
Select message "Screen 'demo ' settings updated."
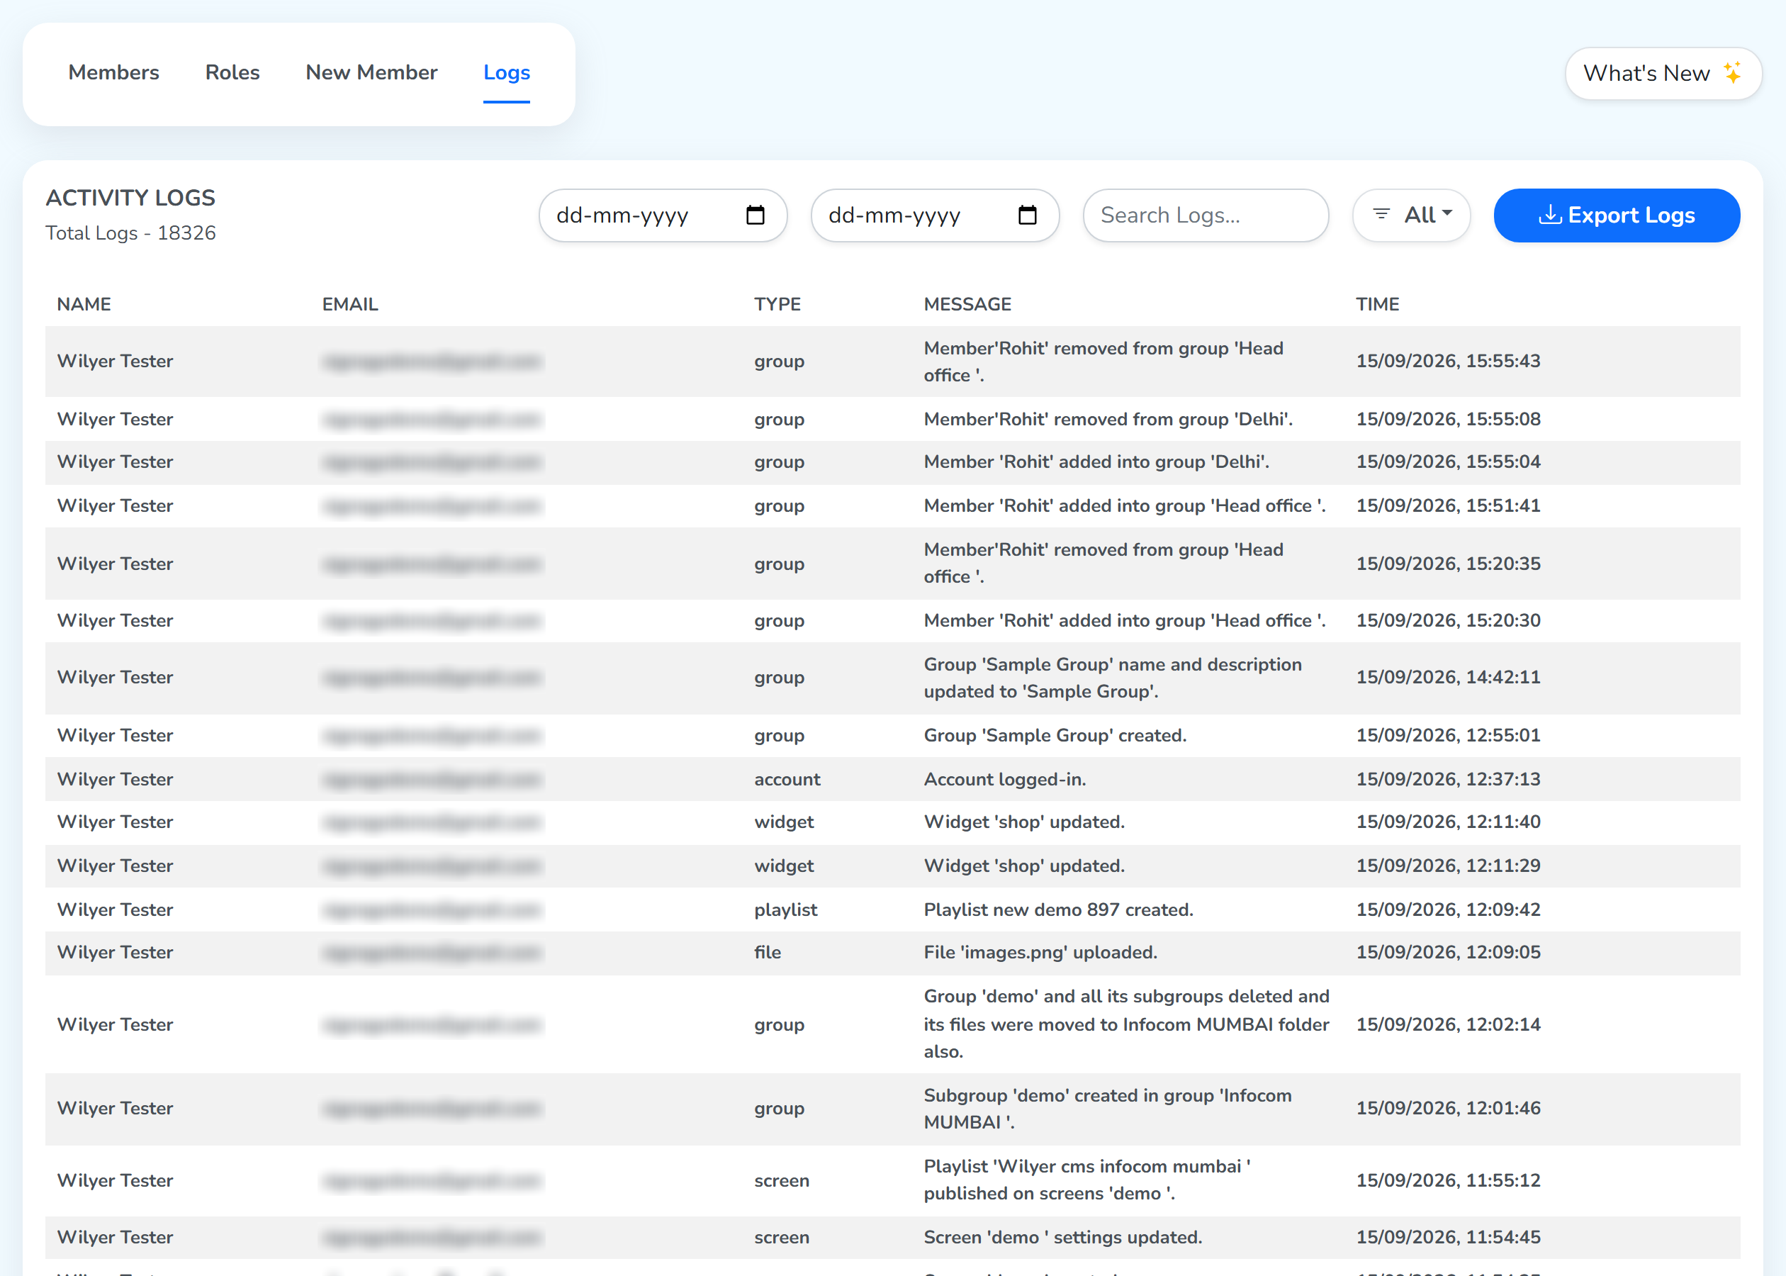[x=1062, y=1238]
